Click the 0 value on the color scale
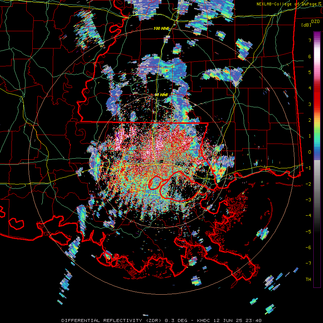Viewport: 323px width, 323px height. tap(310, 152)
